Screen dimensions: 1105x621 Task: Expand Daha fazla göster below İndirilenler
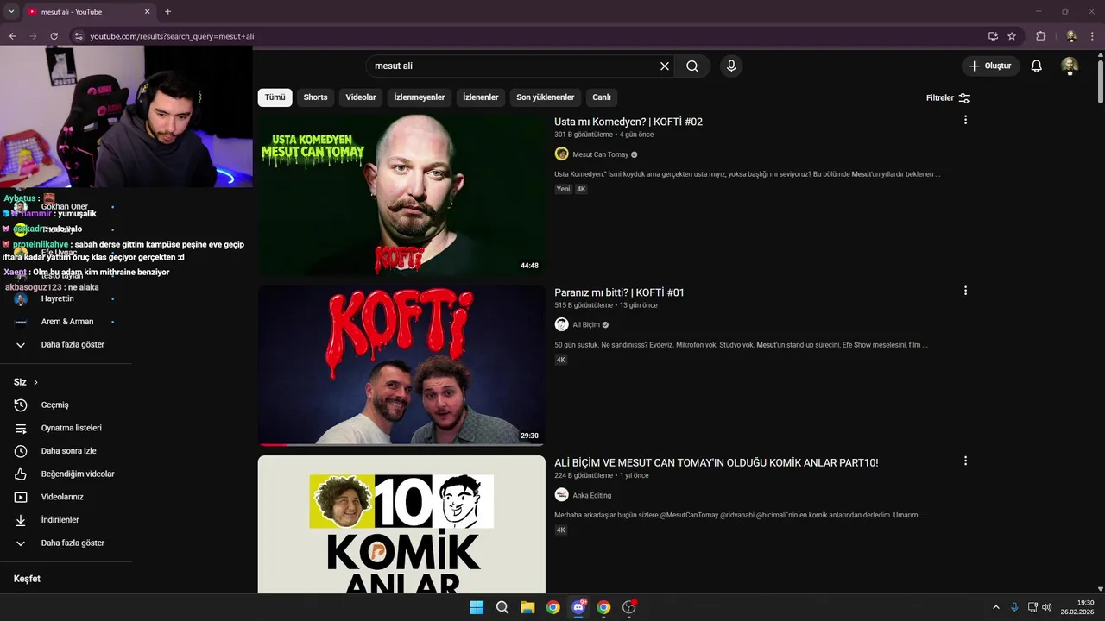pyautogui.click(x=66, y=543)
